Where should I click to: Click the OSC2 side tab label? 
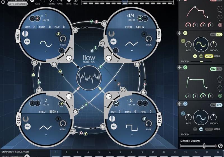(x=159, y=35)
